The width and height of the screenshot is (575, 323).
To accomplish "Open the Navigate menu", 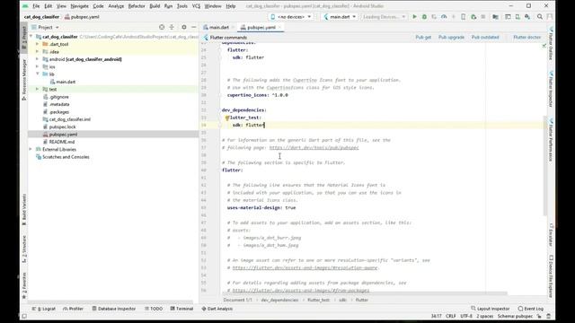I will tap(80, 6).
